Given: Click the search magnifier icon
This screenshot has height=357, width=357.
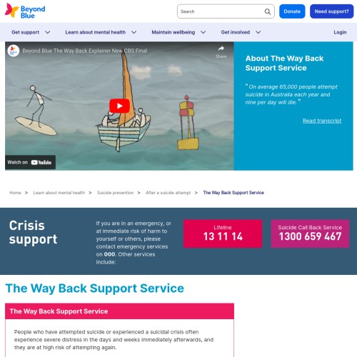Looking at the screenshot, I should 268,11.
